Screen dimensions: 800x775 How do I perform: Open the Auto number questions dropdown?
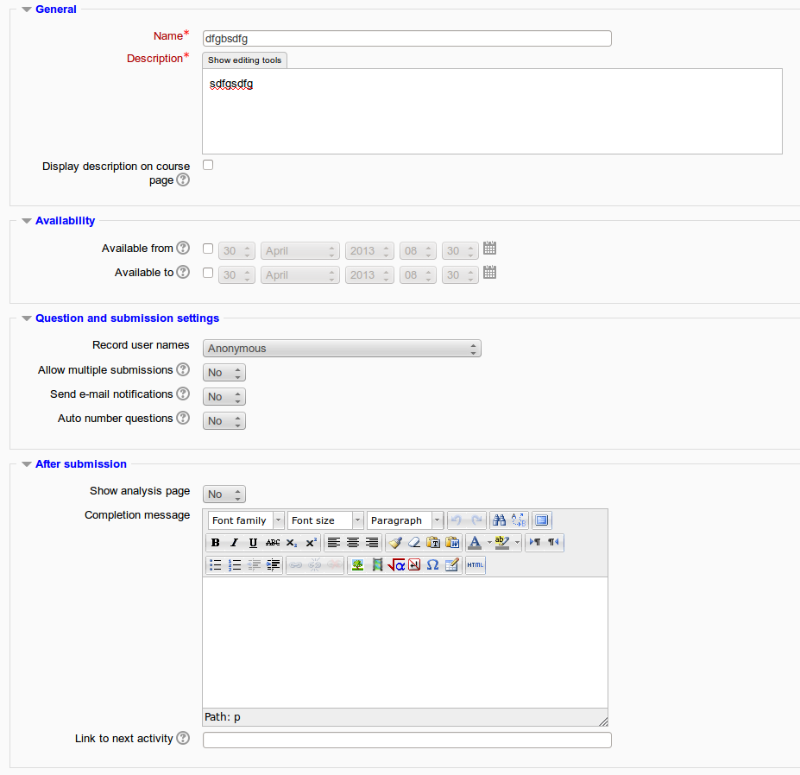[x=224, y=421]
